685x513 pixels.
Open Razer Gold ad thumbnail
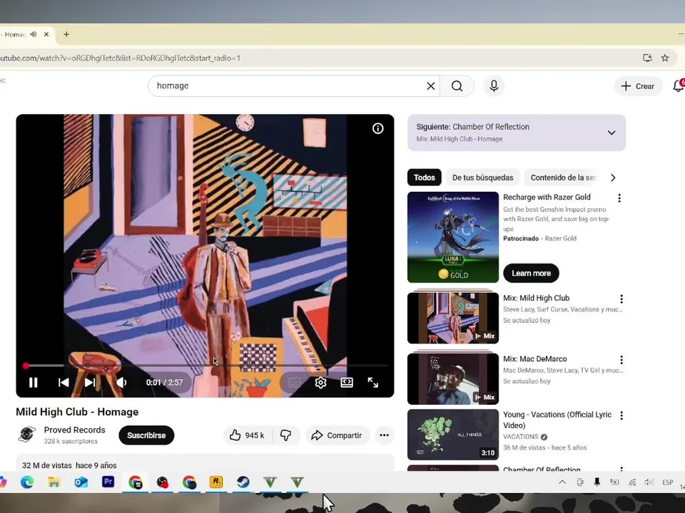453,237
